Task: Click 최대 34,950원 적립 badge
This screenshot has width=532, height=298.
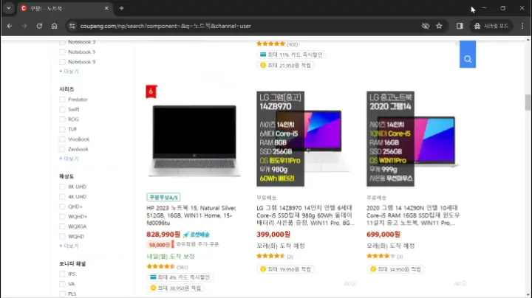Action: (395, 269)
